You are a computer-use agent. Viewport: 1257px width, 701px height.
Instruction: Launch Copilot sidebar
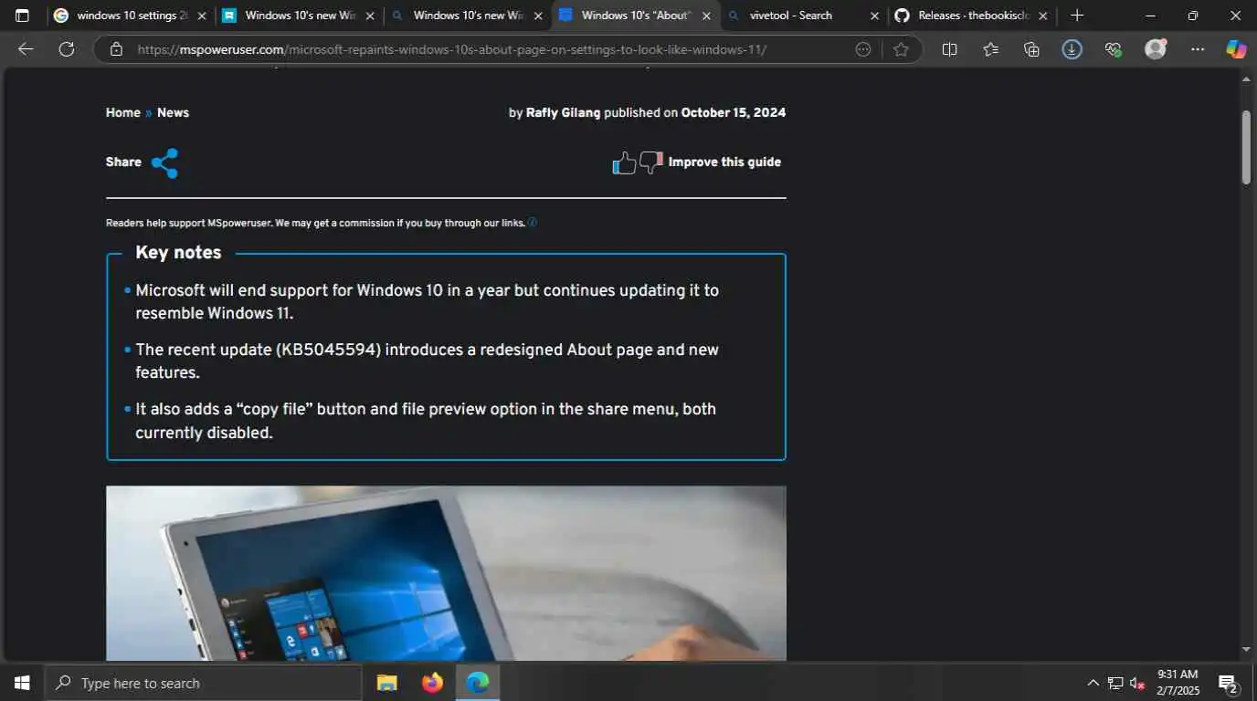[1236, 49]
